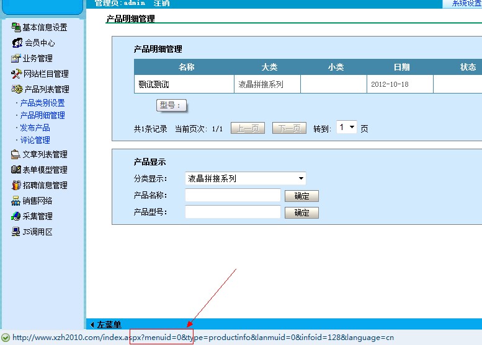Open the 测试测试 product row

154,84
